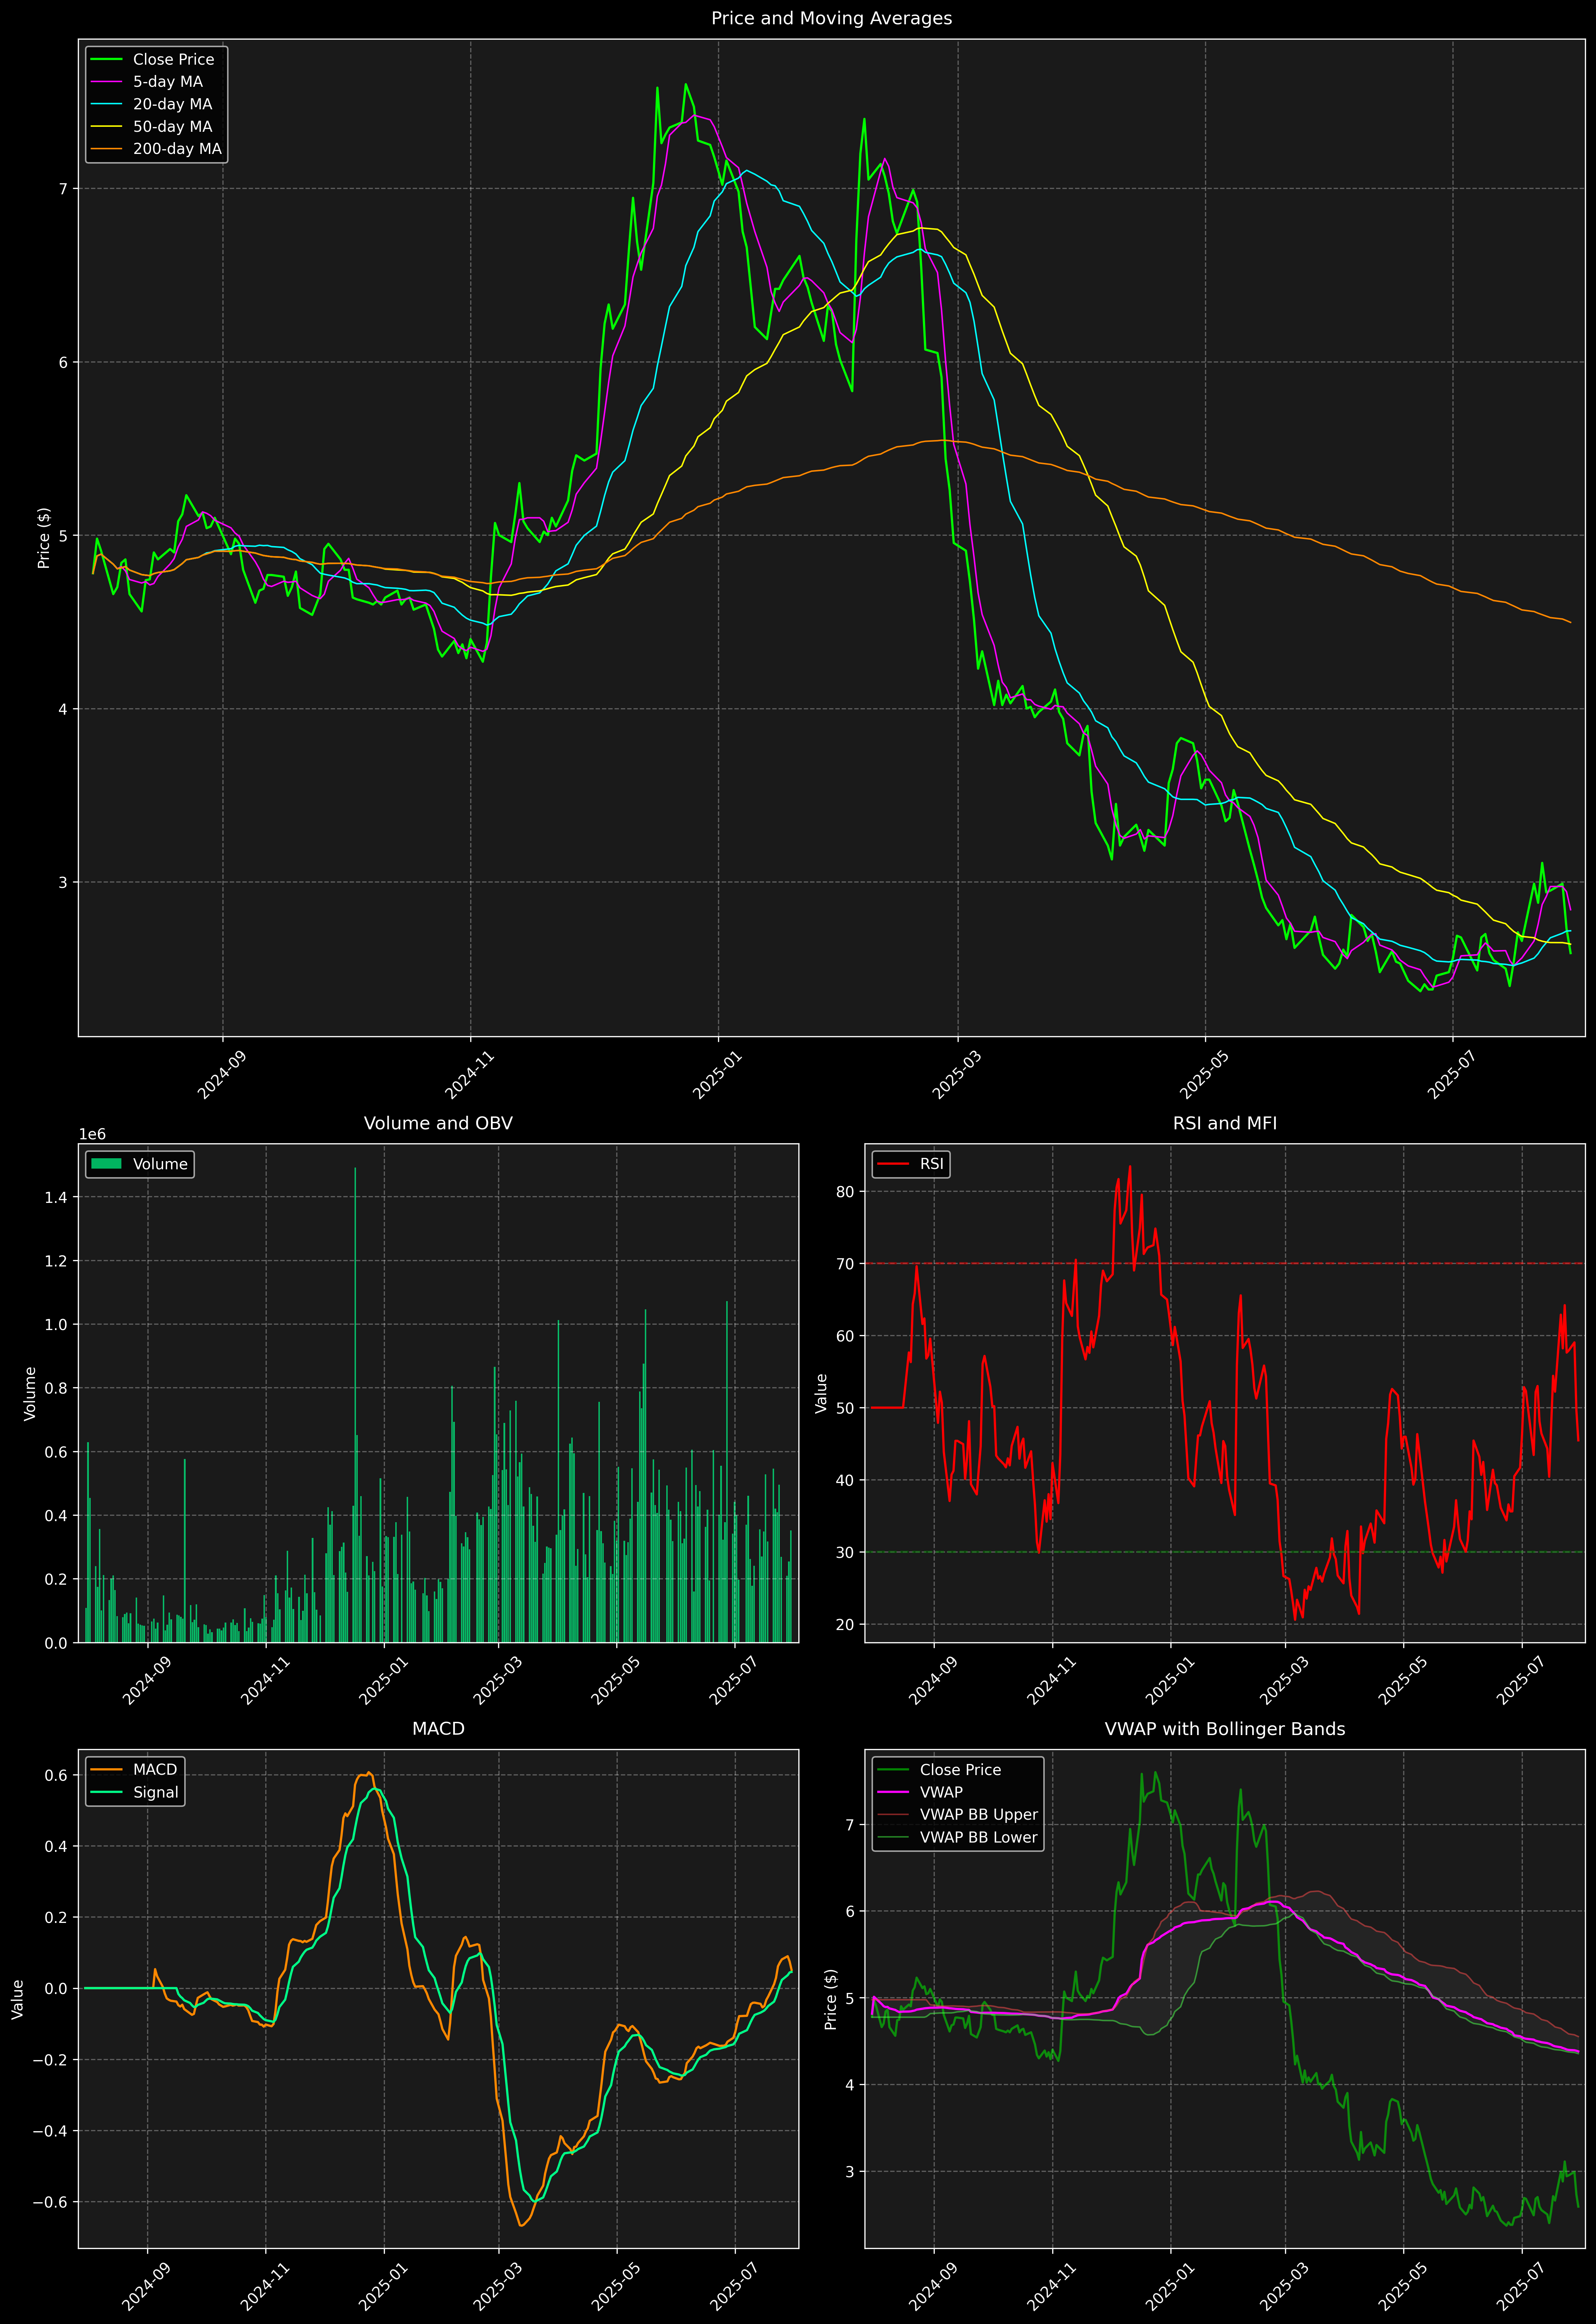The image size is (1596, 2324).
Task: Click the "4" tick on top chart price axis
Action: pyautogui.click(x=63, y=709)
